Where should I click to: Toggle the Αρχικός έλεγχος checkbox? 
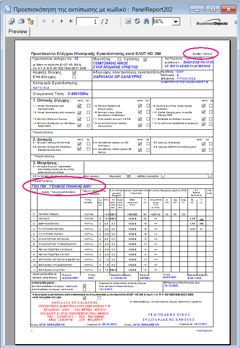[x=74, y=72]
